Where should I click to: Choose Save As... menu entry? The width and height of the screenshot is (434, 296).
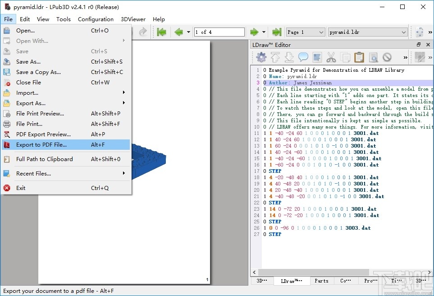click(66, 61)
